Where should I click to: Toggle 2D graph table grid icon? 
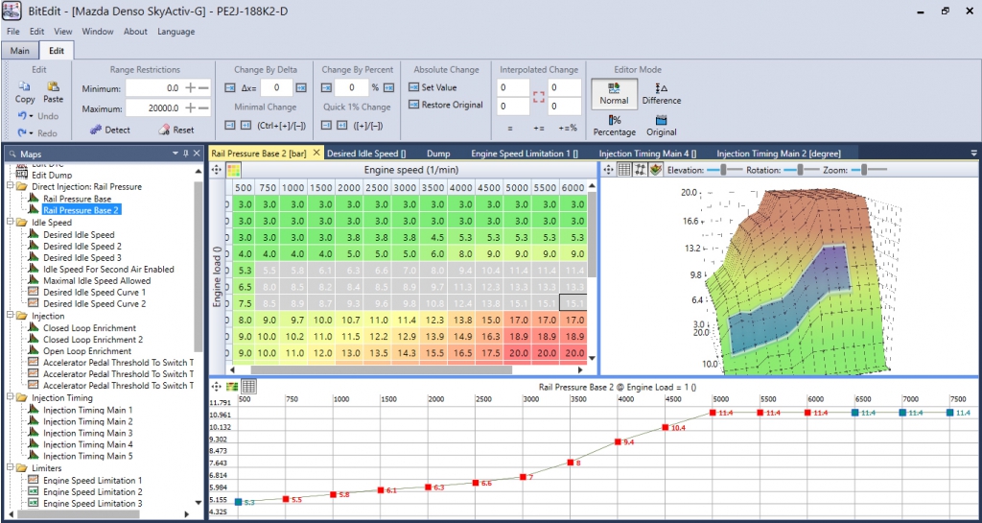click(x=248, y=387)
